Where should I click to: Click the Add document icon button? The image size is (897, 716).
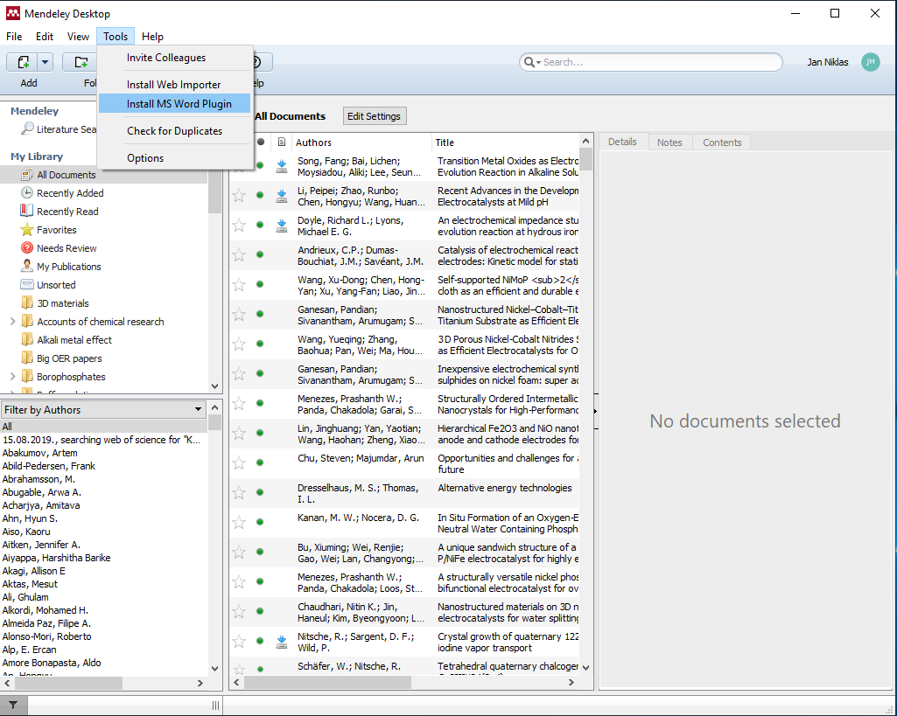[23, 62]
